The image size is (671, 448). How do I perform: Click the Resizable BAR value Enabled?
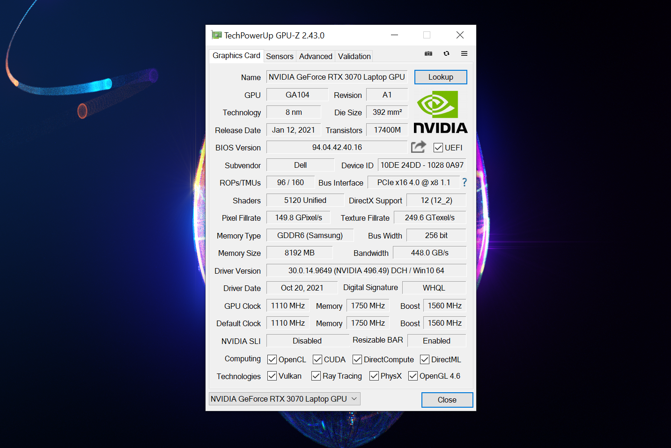(436, 341)
